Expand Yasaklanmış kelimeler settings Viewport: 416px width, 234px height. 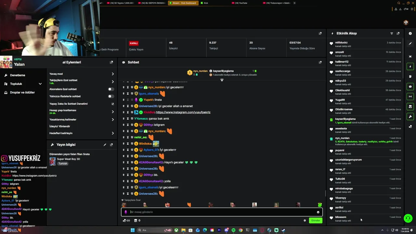tap(113, 120)
